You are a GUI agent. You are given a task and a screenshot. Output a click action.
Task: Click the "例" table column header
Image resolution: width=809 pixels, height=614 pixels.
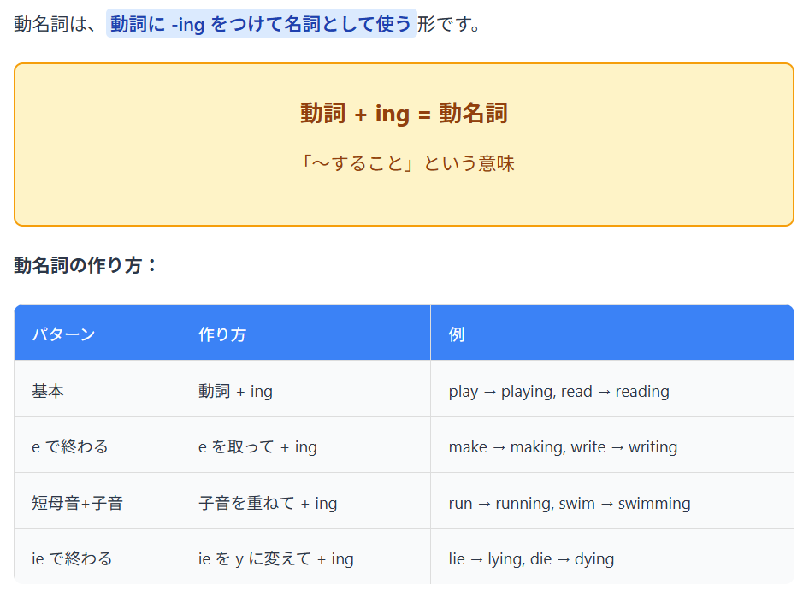pyautogui.click(x=457, y=334)
